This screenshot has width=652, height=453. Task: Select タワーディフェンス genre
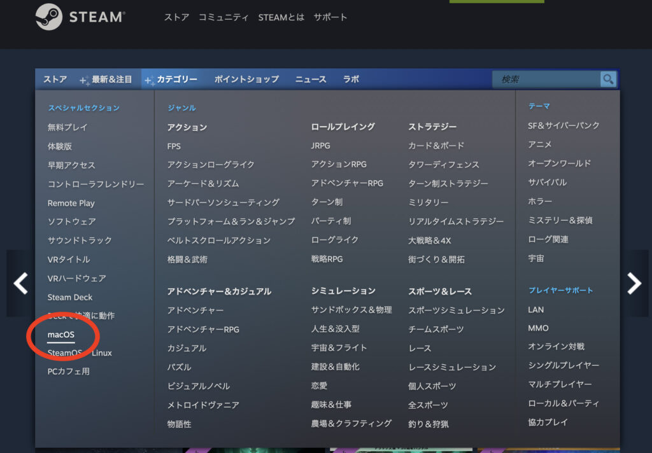click(x=444, y=165)
